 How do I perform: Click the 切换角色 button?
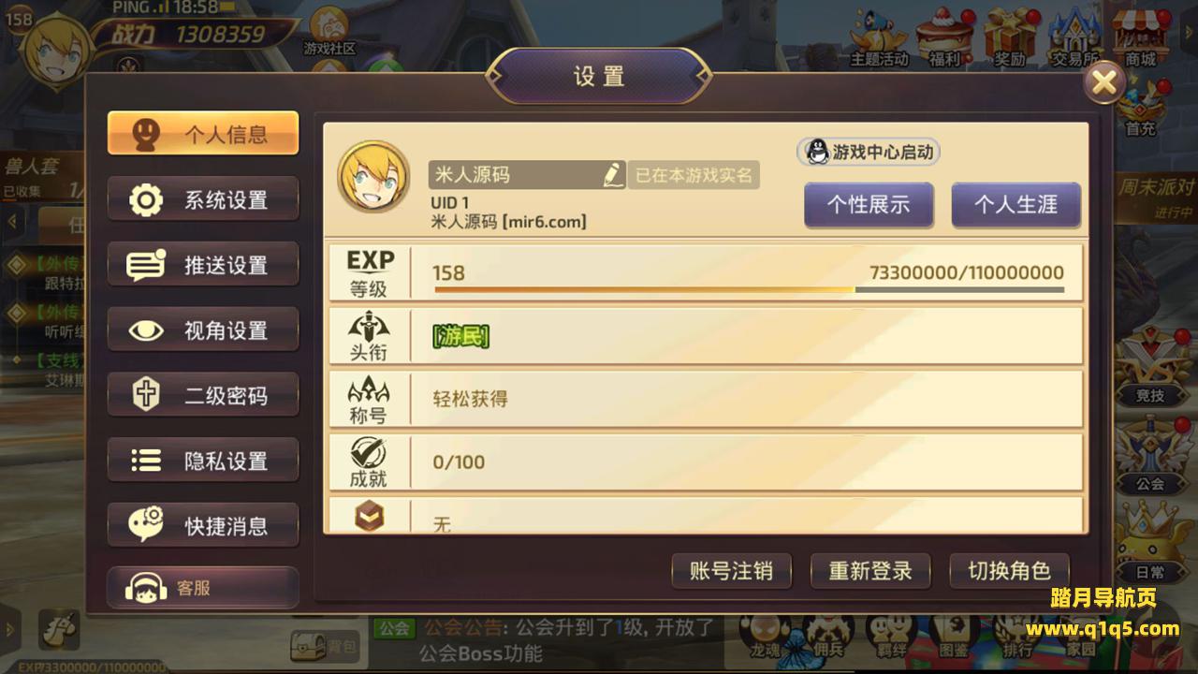1009,570
